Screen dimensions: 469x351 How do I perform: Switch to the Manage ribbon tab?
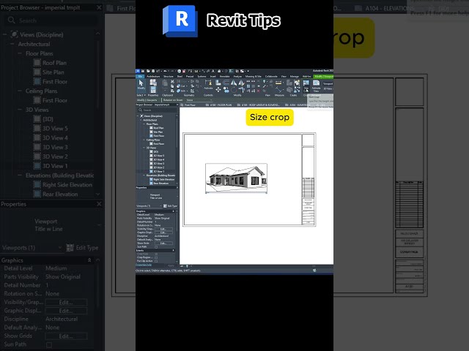tap(295, 76)
